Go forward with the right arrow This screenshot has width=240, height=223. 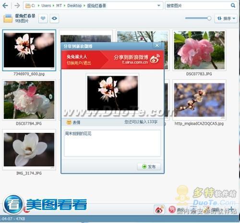click(17, 6)
